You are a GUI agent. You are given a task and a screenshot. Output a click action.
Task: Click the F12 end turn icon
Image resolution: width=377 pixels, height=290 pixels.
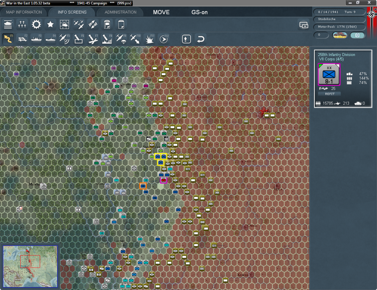point(164,39)
